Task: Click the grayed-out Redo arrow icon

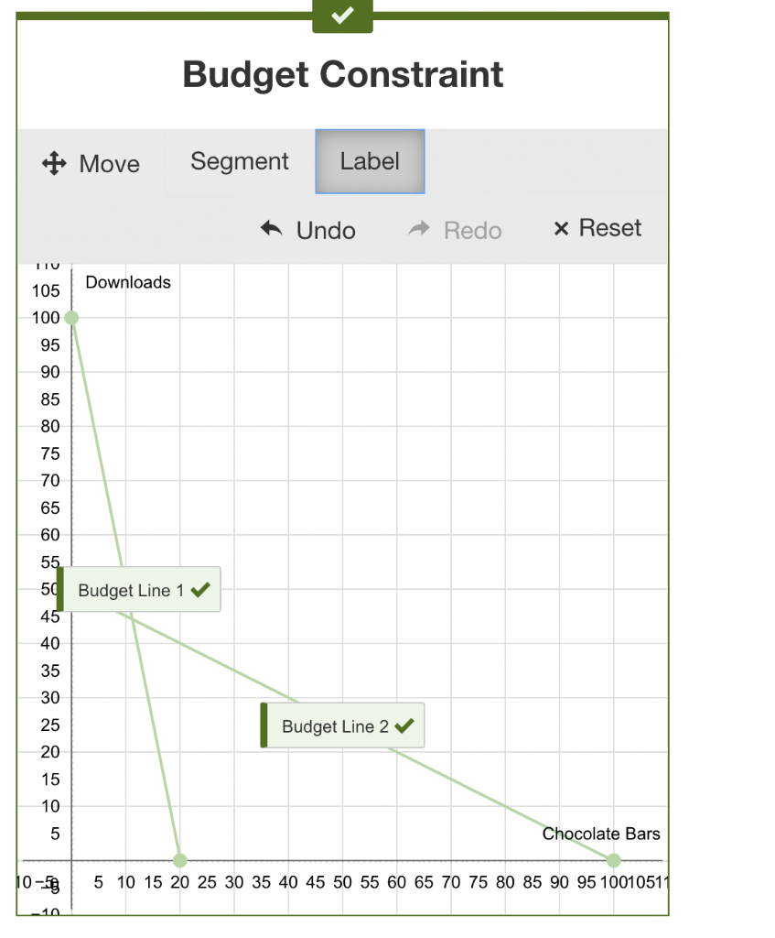Action: click(x=420, y=229)
